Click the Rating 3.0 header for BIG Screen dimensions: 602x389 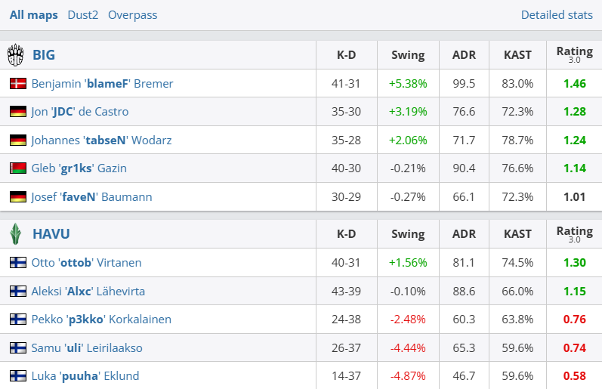click(x=574, y=54)
